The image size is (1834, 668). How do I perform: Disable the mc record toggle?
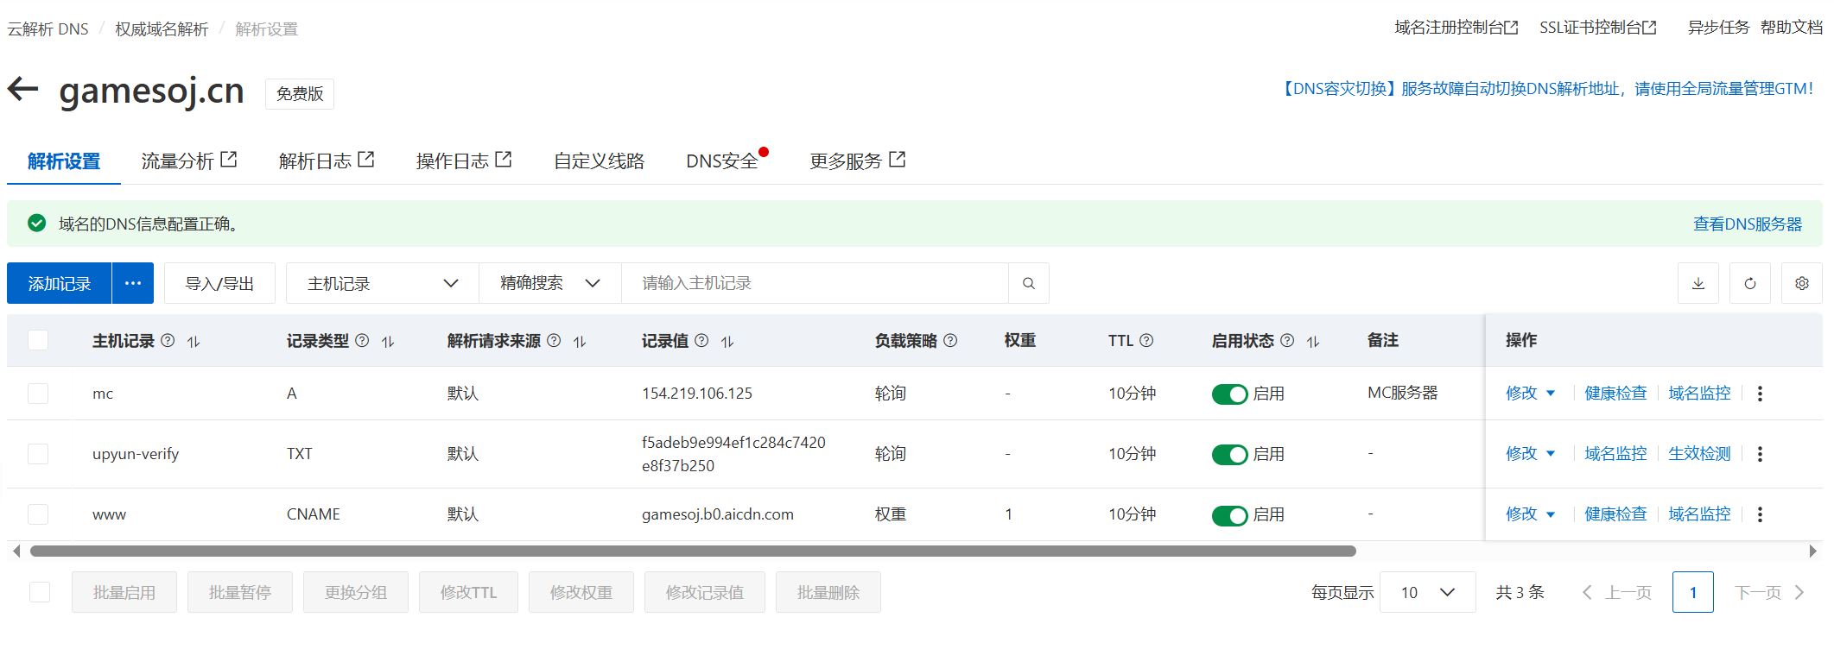pyautogui.click(x=1229, y=394)
